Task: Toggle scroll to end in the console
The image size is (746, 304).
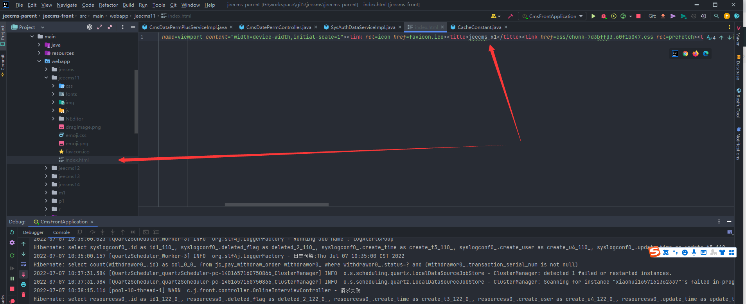Action: tap(23, 274)
